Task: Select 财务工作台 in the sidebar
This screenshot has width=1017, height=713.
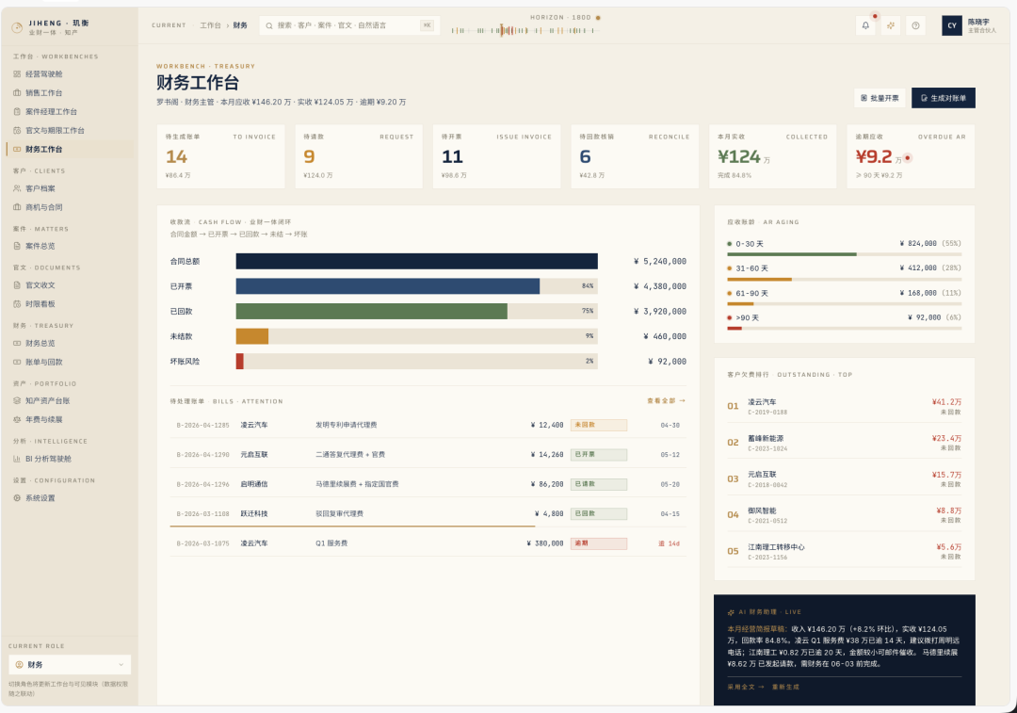Action: point(70,149)
